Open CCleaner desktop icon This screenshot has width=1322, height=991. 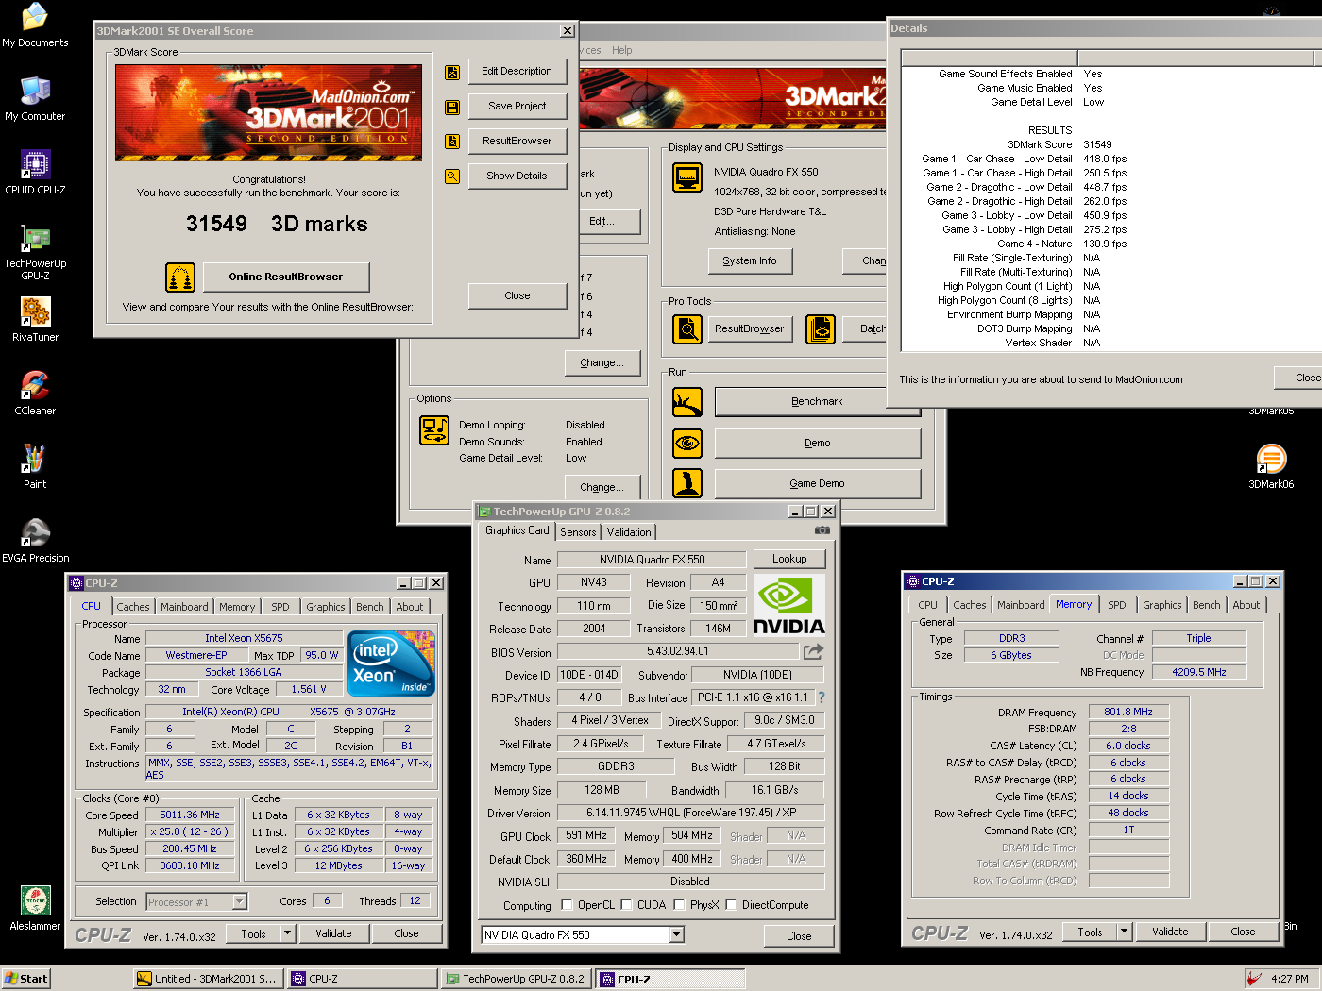tap(35, 394)
